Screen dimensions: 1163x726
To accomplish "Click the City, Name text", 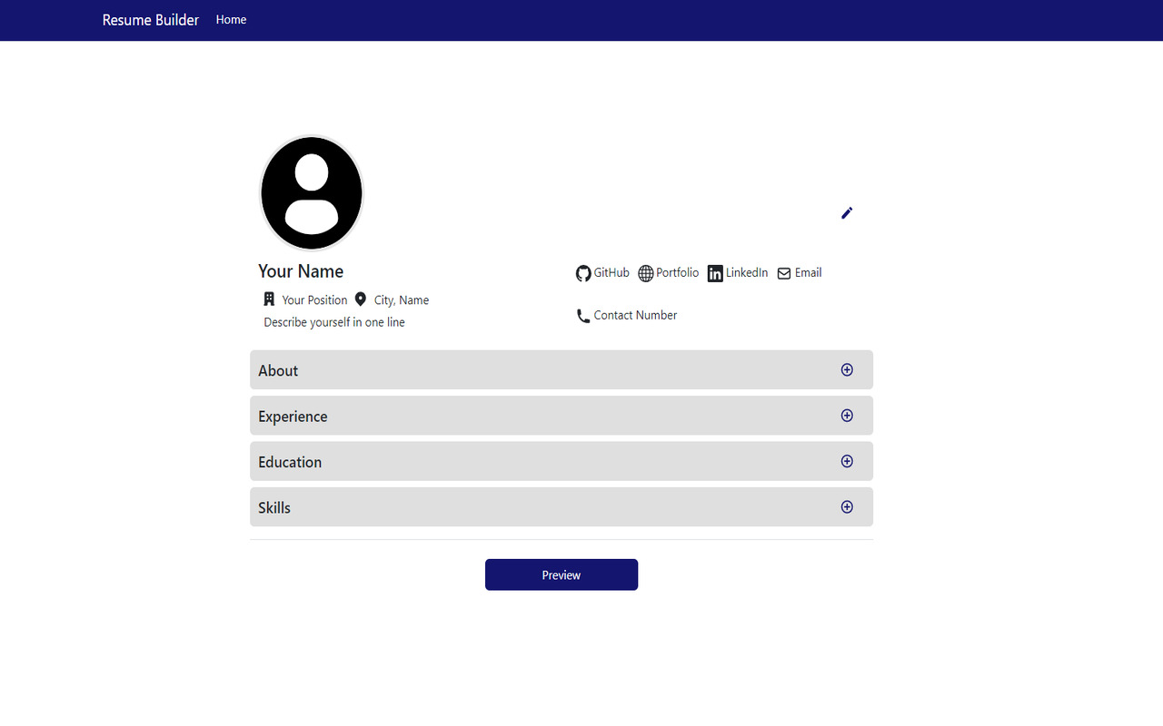I will (402, 300).
